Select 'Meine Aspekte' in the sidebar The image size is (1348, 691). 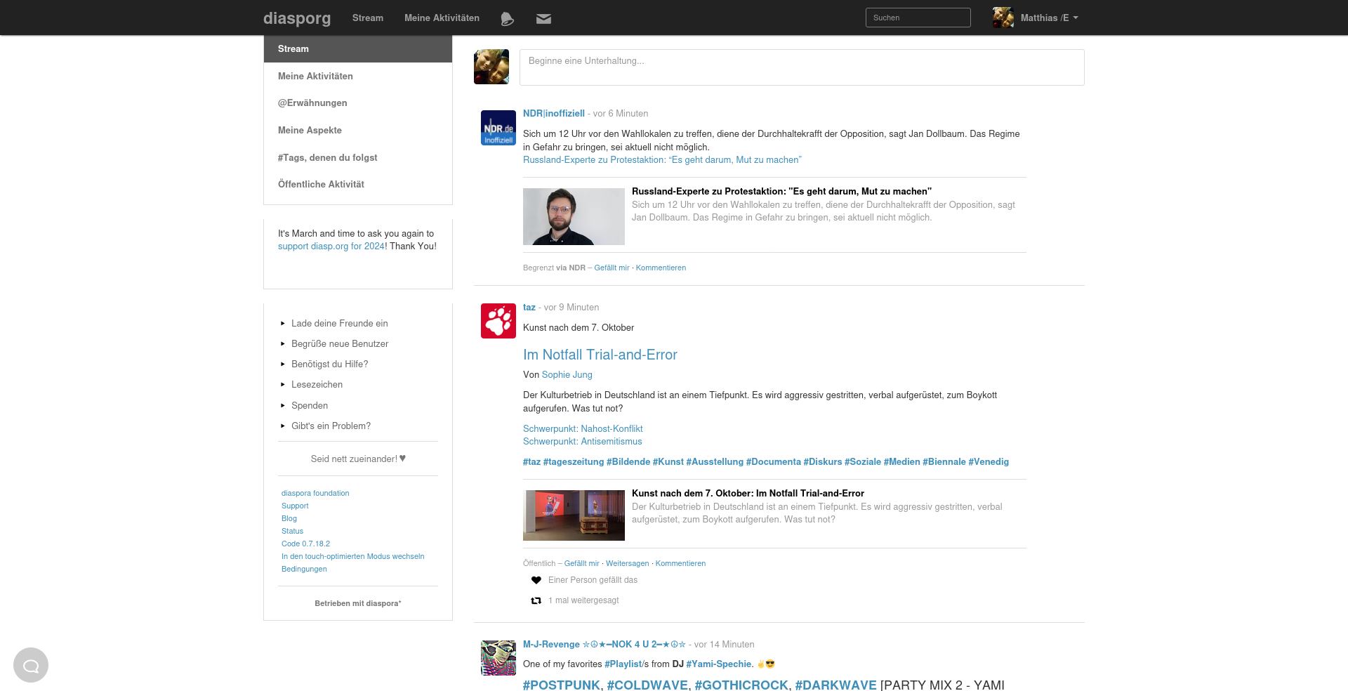pos(310,131)
